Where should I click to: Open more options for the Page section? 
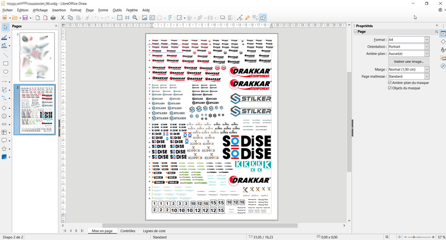tap(437, 32)
